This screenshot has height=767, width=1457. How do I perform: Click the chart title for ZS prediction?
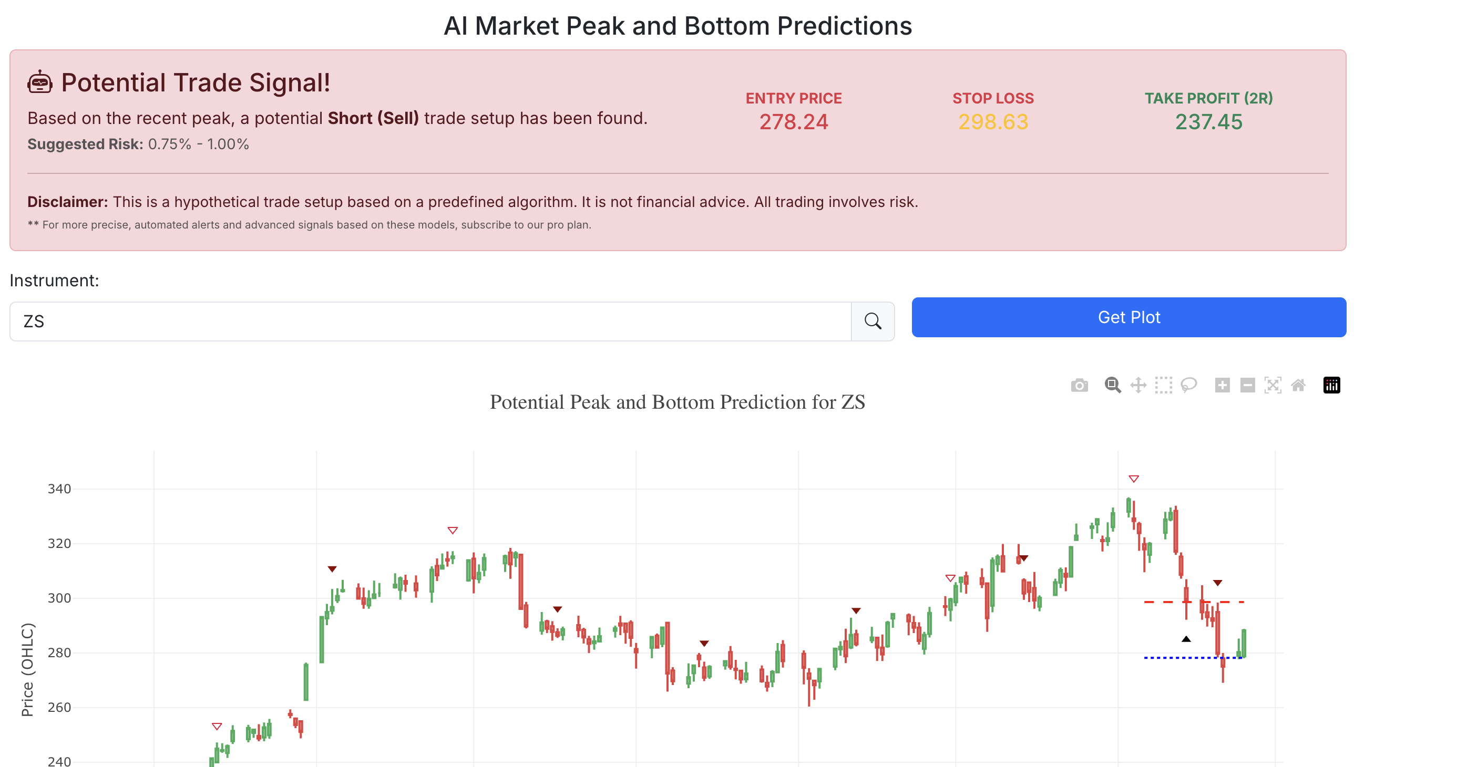coord(677,402)
